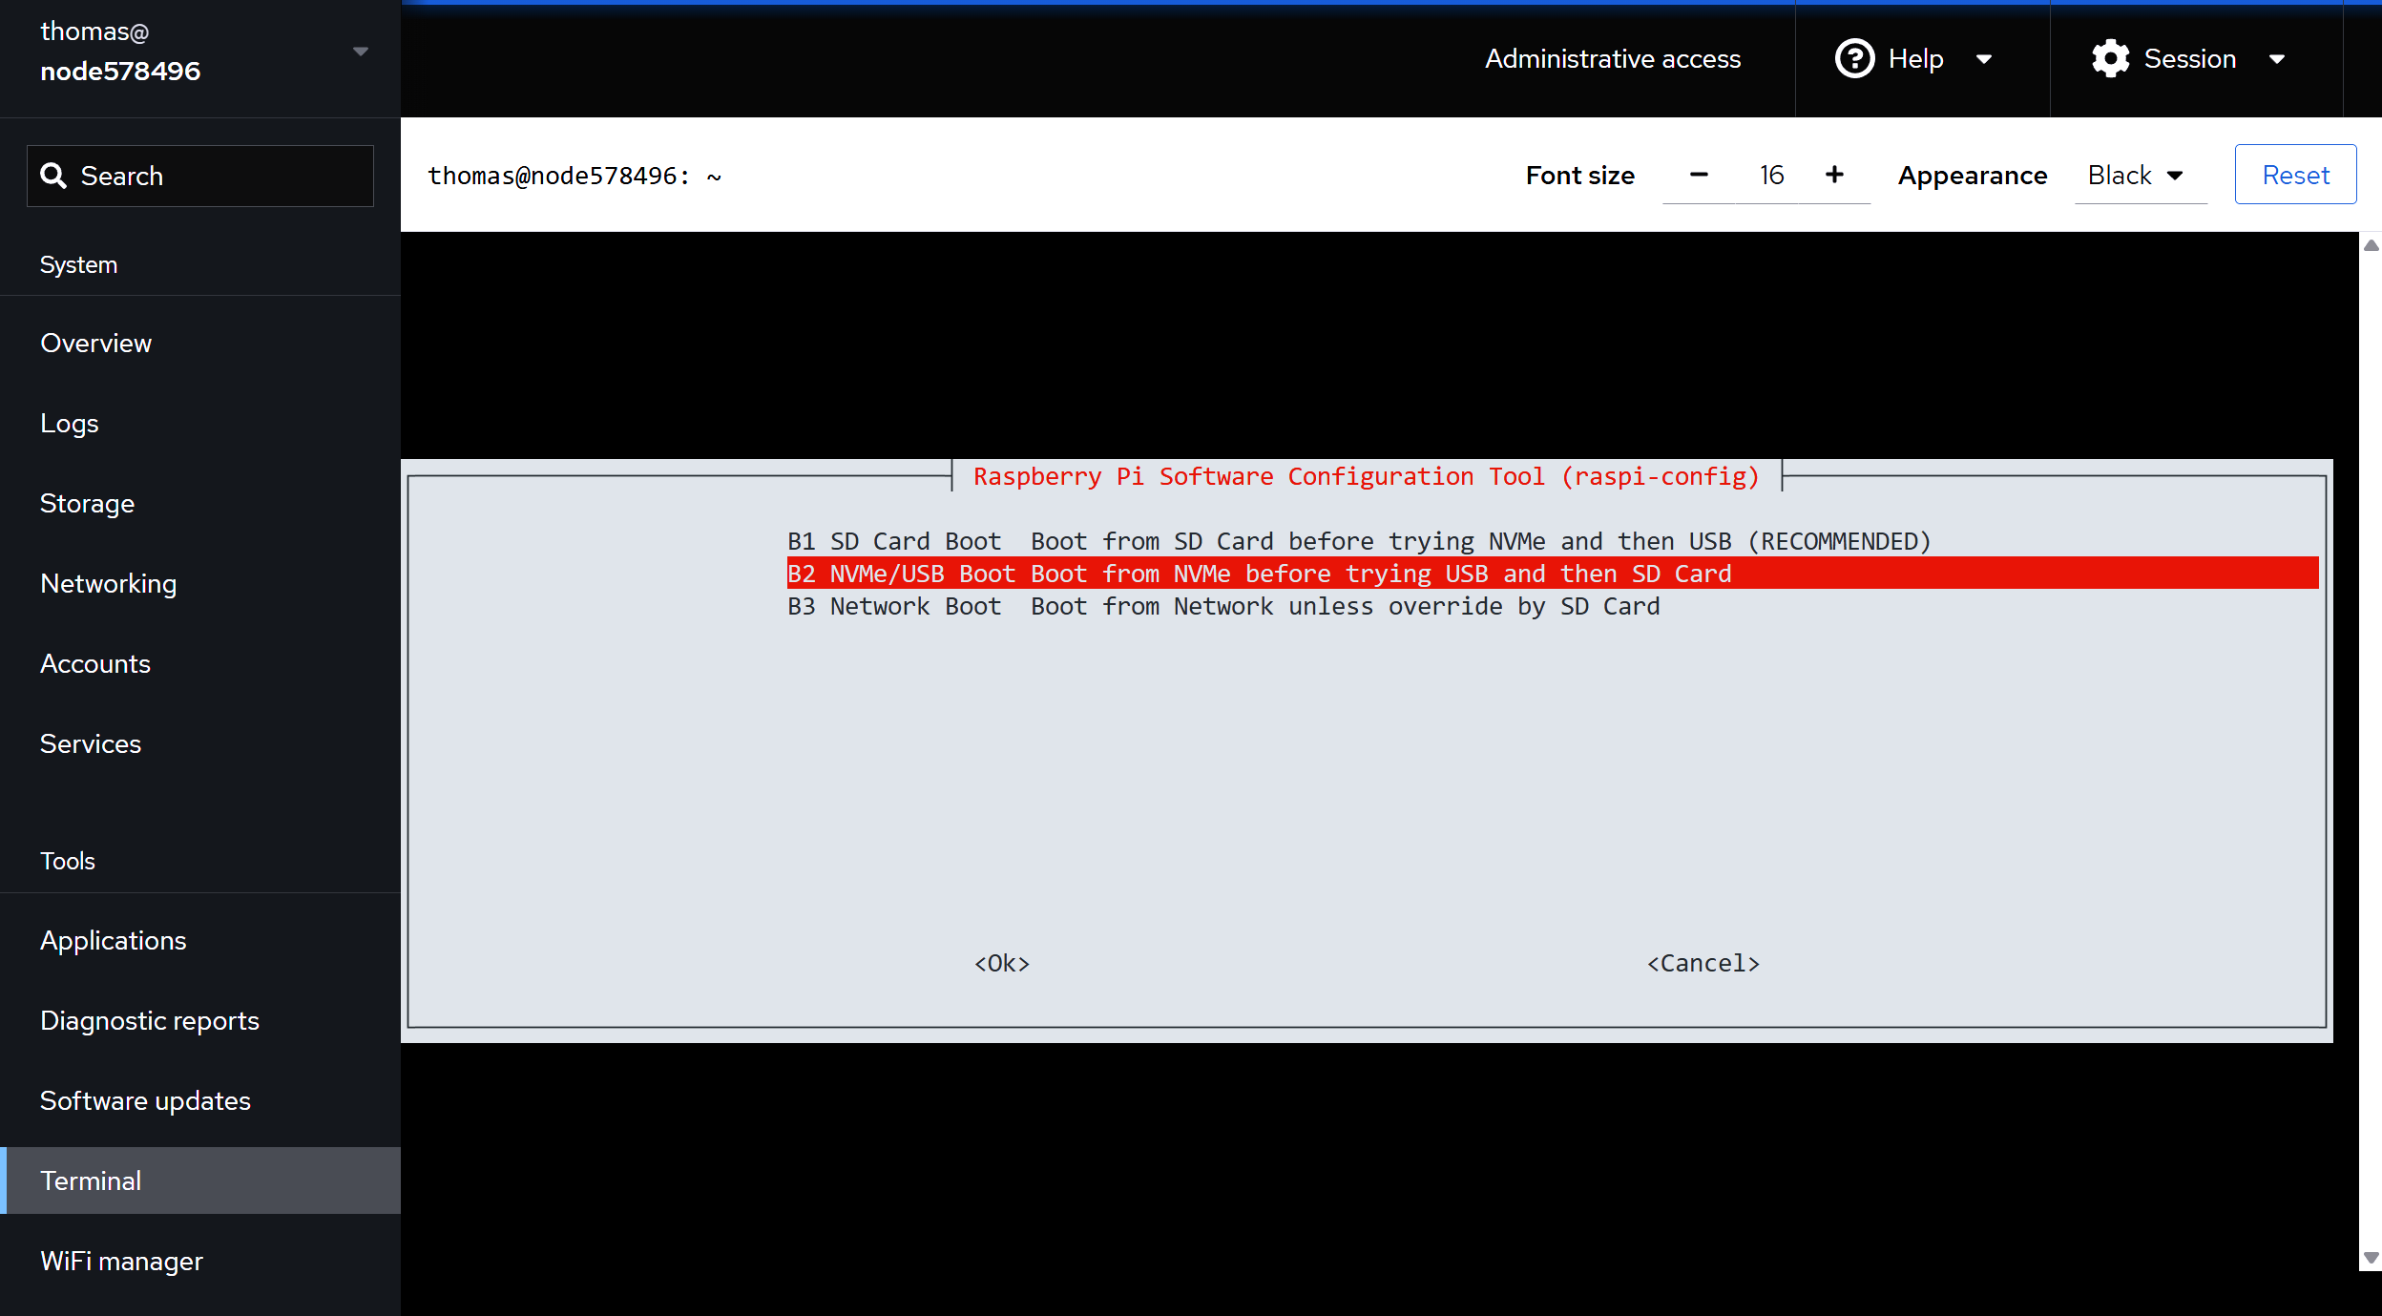Image resolution: width=2382 pixels, height=1316 pixels.
Task: Click the font size plus icon
Action: coord(1834,175)
